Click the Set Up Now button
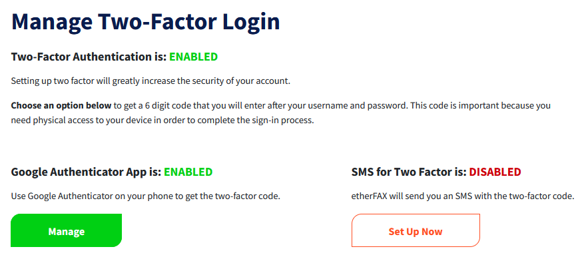 click(416, 230)
